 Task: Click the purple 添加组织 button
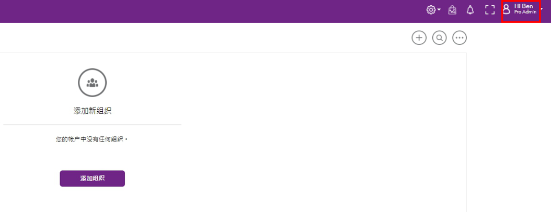(92, 178)
